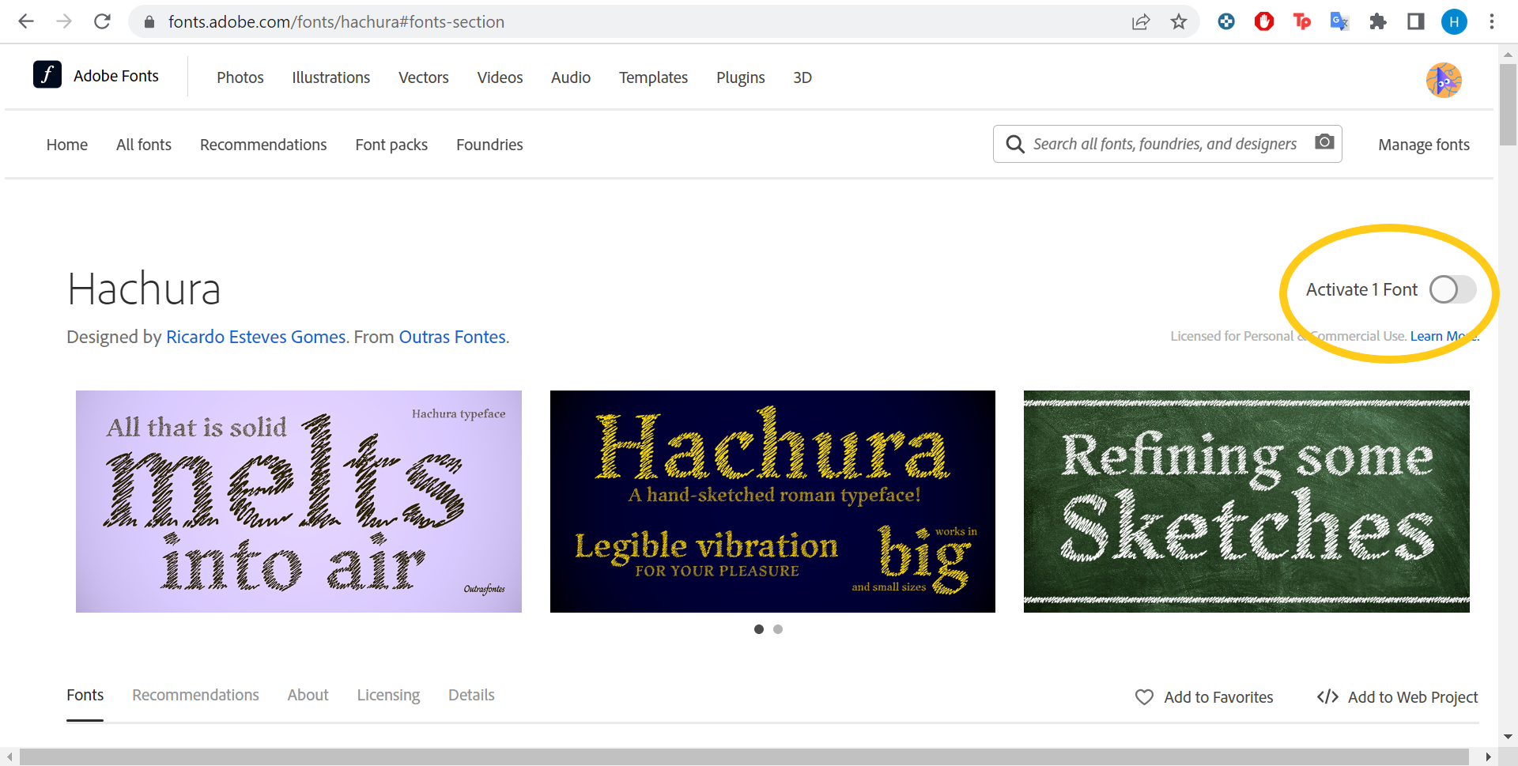Select the second carousel dot
Image resolution: width=1518 pixels, height=766 pixels.
pos(778,629)
